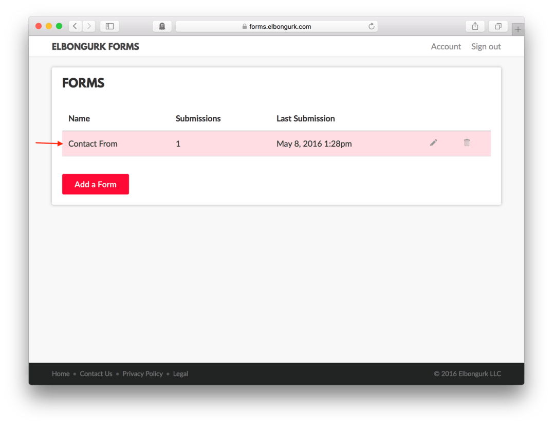The width and height of the screenshot is (553, 426).
Task: Open the Safari share menu icon
Action: (475, 26)
